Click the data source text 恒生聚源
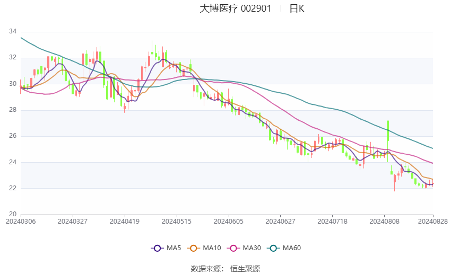451x274 pixels. pos(245,269)
